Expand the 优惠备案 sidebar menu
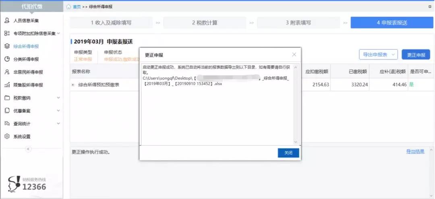The height and width of the screenshot is (199, 435). [x=58, y=111]
